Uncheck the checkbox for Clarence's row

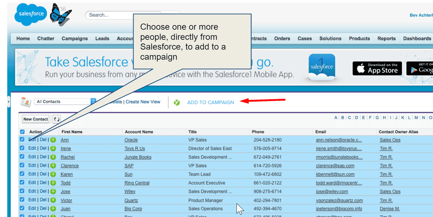pyautogui.click(x=22, y=165)
